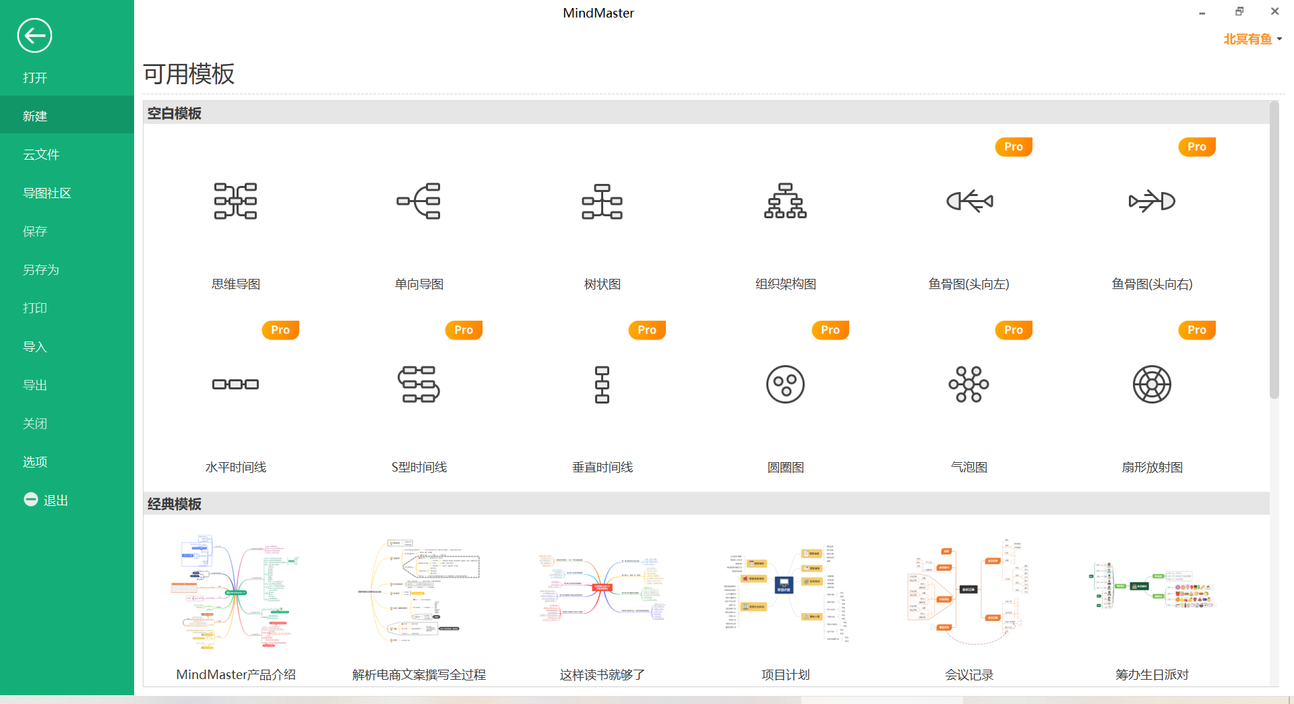1294x704 pixels.
Task: Click the green back arrow
Action: pyautogui.click(x=34, y=35)
